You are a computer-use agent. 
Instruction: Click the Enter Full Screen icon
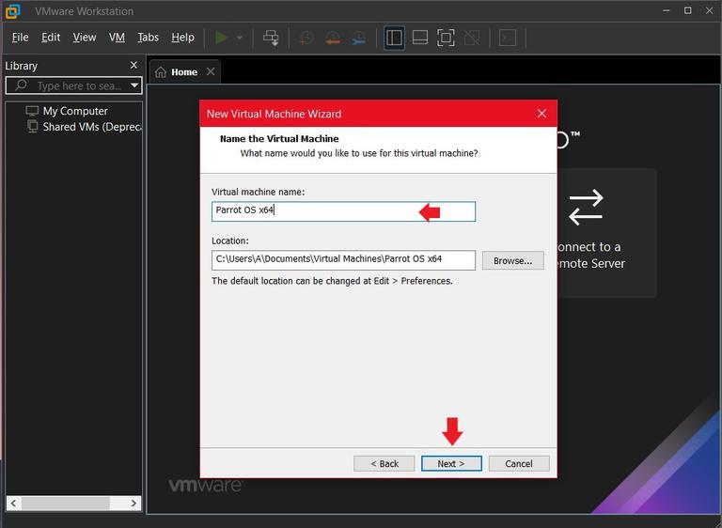coord(446,38)
